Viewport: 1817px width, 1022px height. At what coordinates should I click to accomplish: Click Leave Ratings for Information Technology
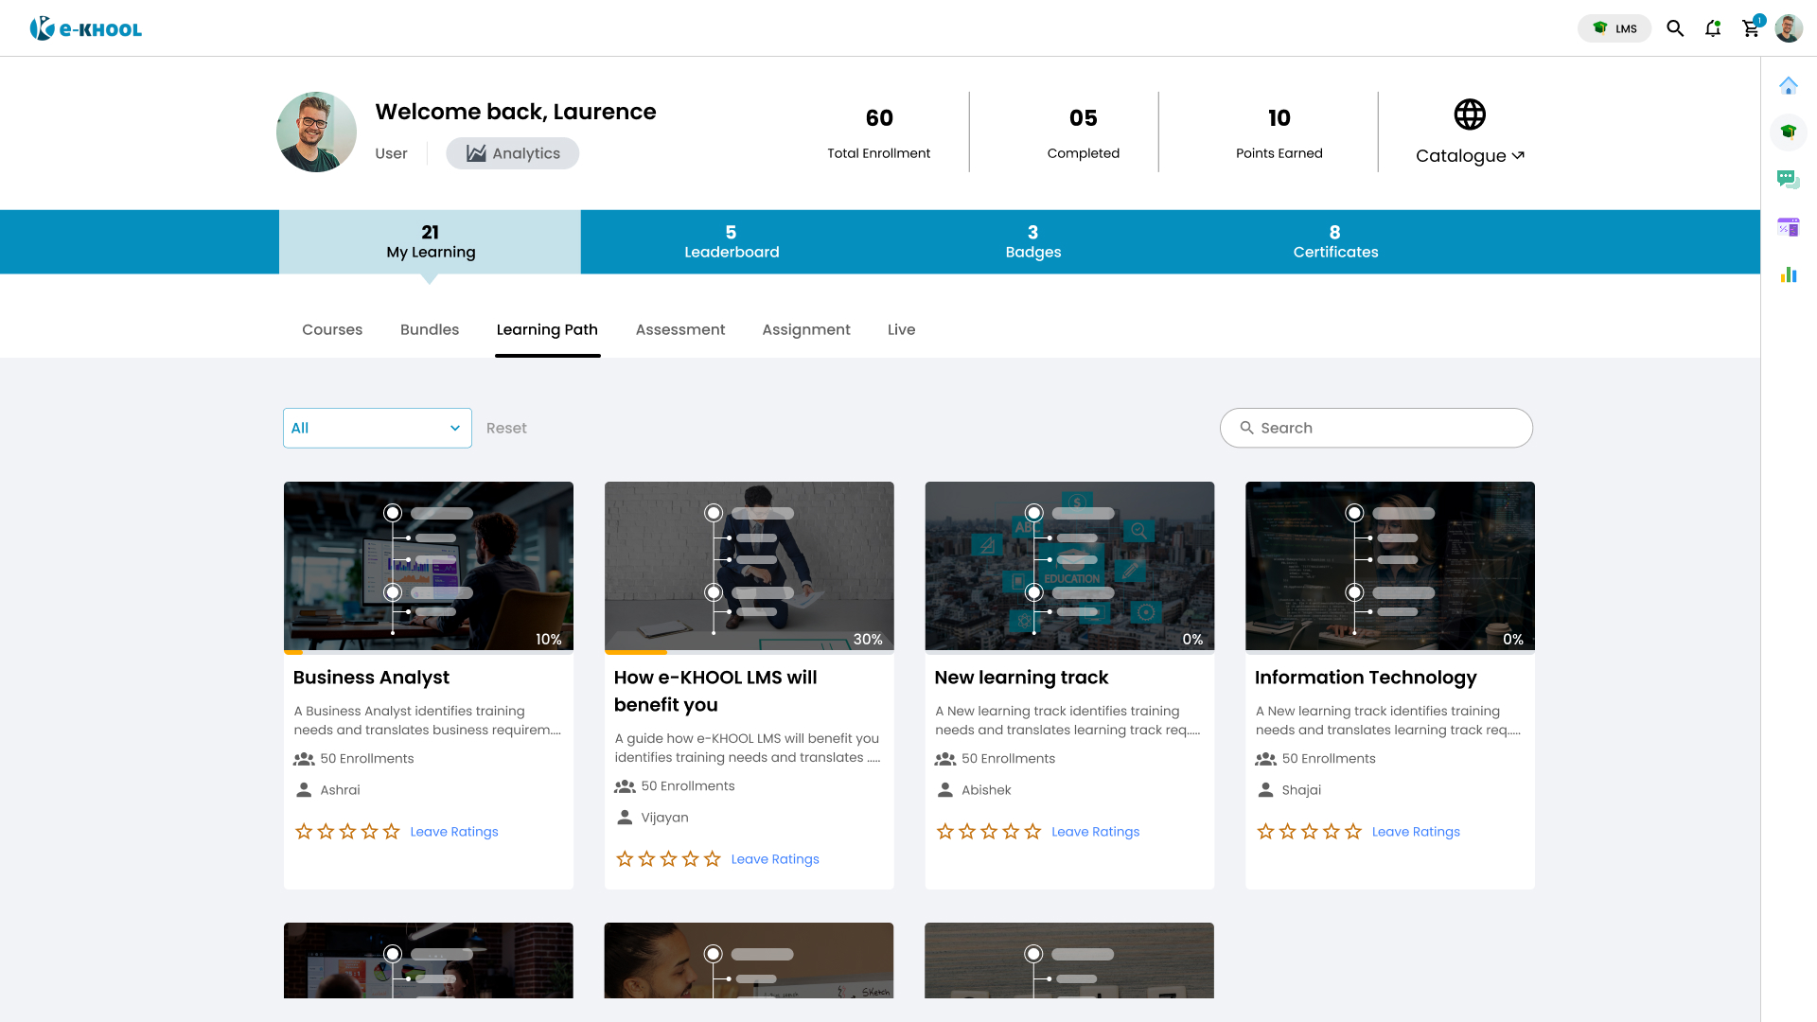click(x=1416, y=832)
